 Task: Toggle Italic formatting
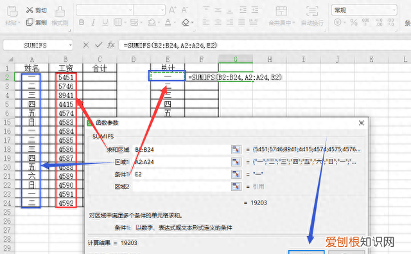tap(93, 23)
